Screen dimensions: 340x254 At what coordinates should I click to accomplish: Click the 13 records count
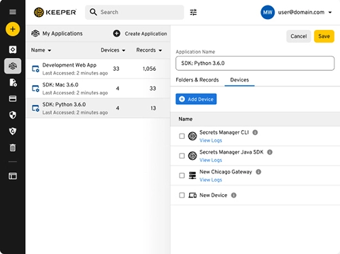click(x=153, y=108)
